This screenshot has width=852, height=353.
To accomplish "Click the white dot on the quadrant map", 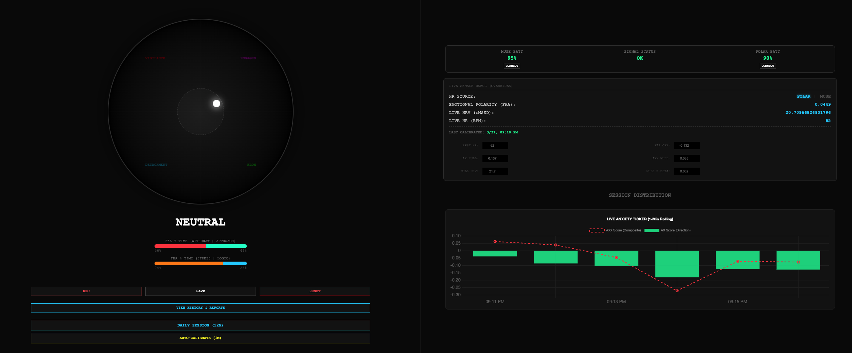I will pyautogui.click(x=217, y=104).
